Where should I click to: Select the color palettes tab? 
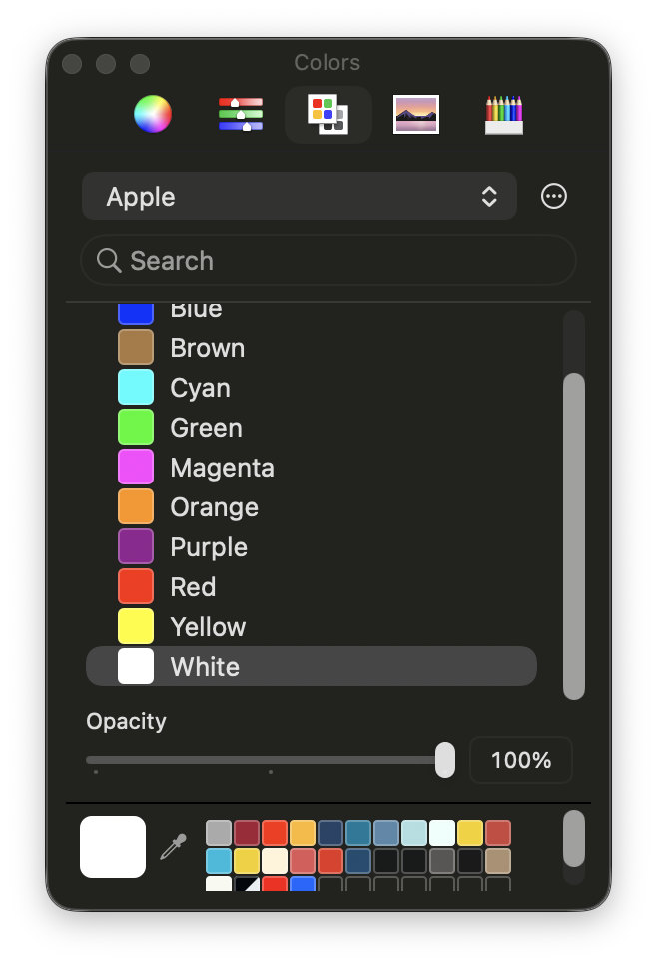coord(328,114)
